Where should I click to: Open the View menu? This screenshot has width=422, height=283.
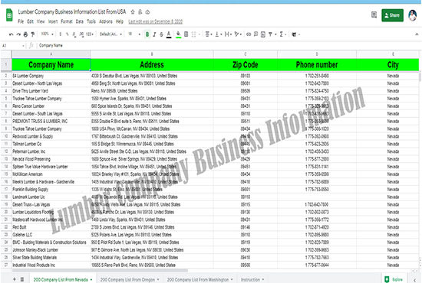click(x=41, y=21)
